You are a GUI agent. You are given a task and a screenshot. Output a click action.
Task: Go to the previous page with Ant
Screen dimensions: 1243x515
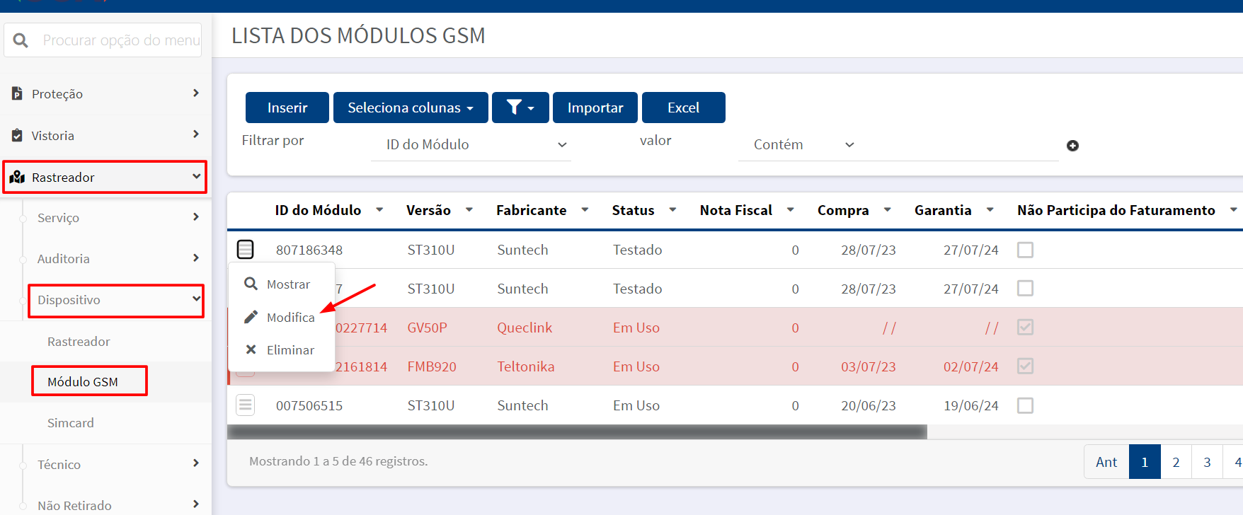click(x=1106, y=462)
